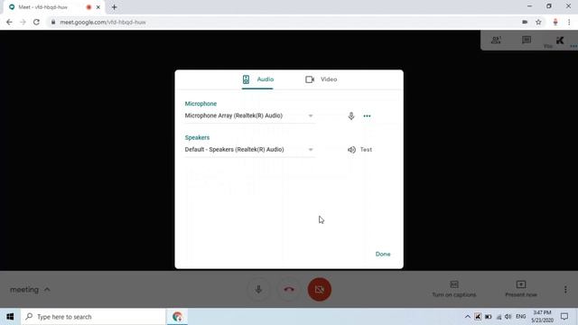Click Done to close settings
This screenshot has width=578, height=325.
pyautogui.click(x=383, y=254)
